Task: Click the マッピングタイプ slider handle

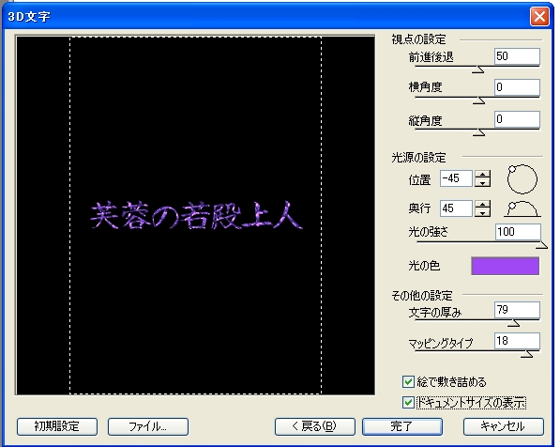Action: (526, 354)
